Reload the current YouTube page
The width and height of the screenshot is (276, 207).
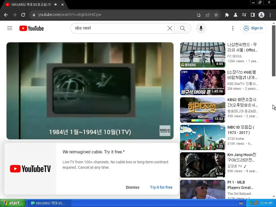pyautogui.click(x=23, y=15)
